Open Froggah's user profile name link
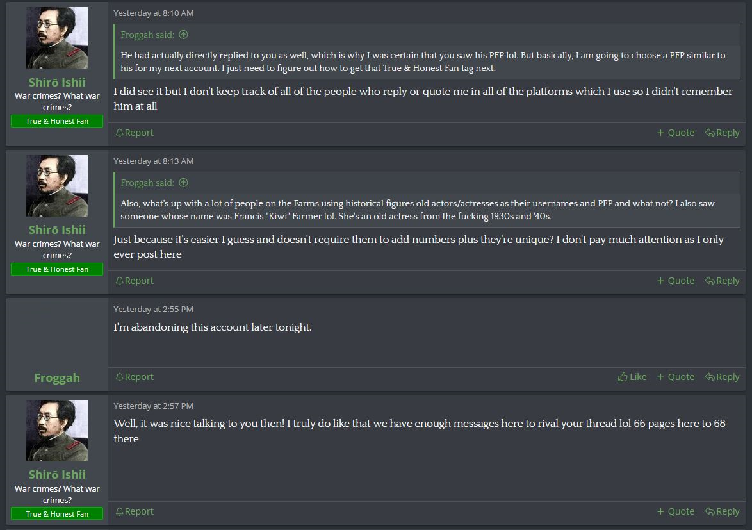 point(57,378)
